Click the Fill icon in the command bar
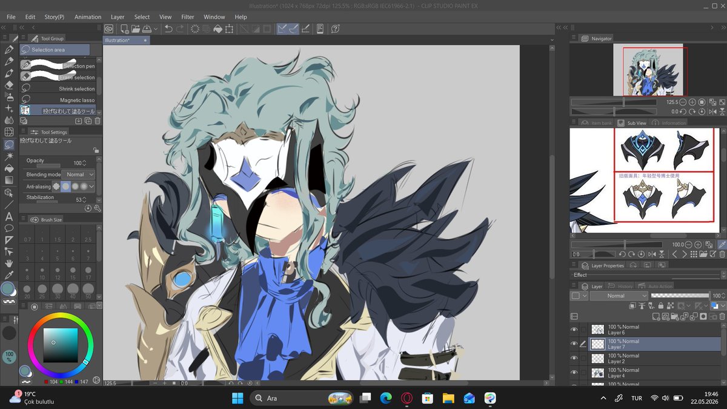Viewport: 727px width, 409px height. [x=218, y=28]
